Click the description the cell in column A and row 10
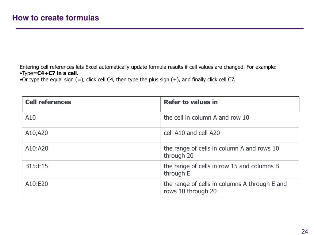 tap(206, 117)
